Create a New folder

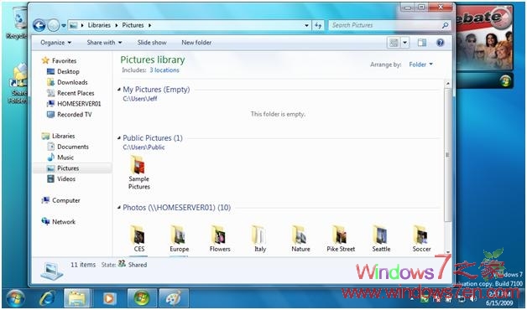pyautogui.click(x=196, y=43)
